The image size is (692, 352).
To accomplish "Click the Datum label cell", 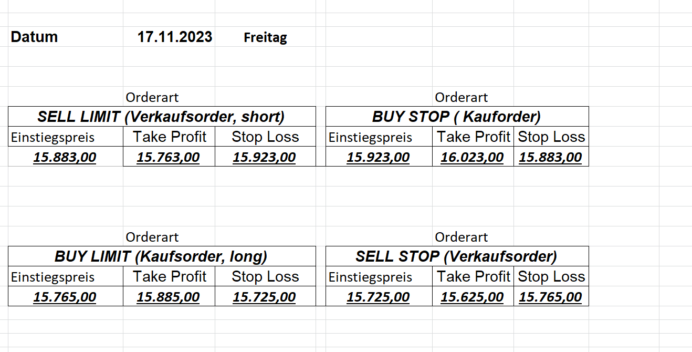I will (34, 37).
